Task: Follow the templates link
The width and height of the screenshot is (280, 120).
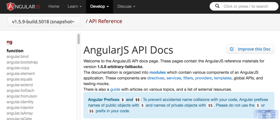Action: 223,78
